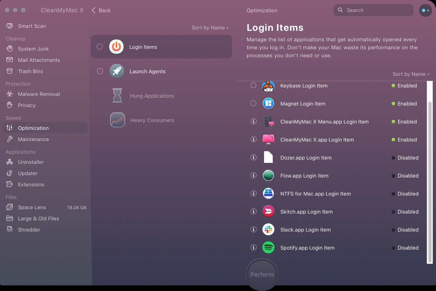The height and width of the screenshot is (291, 436).
Task: Click the info icon beside Slack.app
Action: [x=253, y=229]
